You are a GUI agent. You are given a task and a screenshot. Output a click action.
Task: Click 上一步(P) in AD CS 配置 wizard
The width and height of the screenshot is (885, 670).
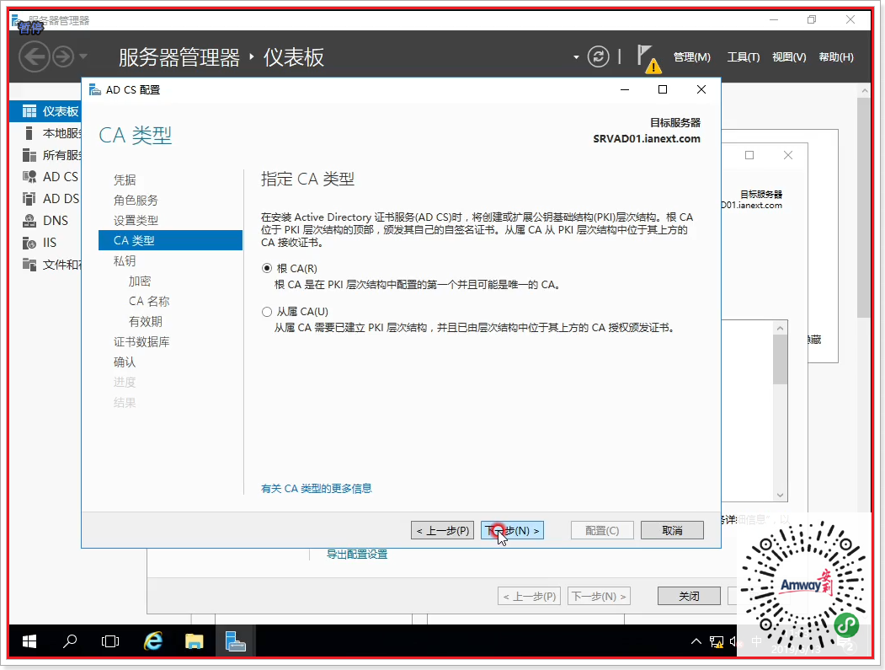click(443, 530)
